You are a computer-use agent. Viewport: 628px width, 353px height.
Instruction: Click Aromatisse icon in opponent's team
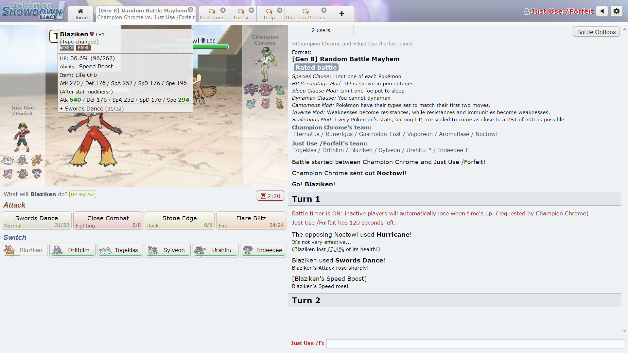click(266, 104)
